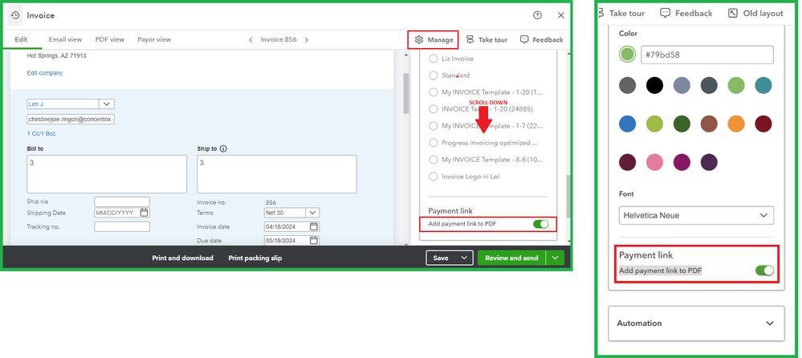The width and height of the screenshot is (802, 358).
Task: Open Helvetica Neue font dropdown
Action: (x=695, y=215)
